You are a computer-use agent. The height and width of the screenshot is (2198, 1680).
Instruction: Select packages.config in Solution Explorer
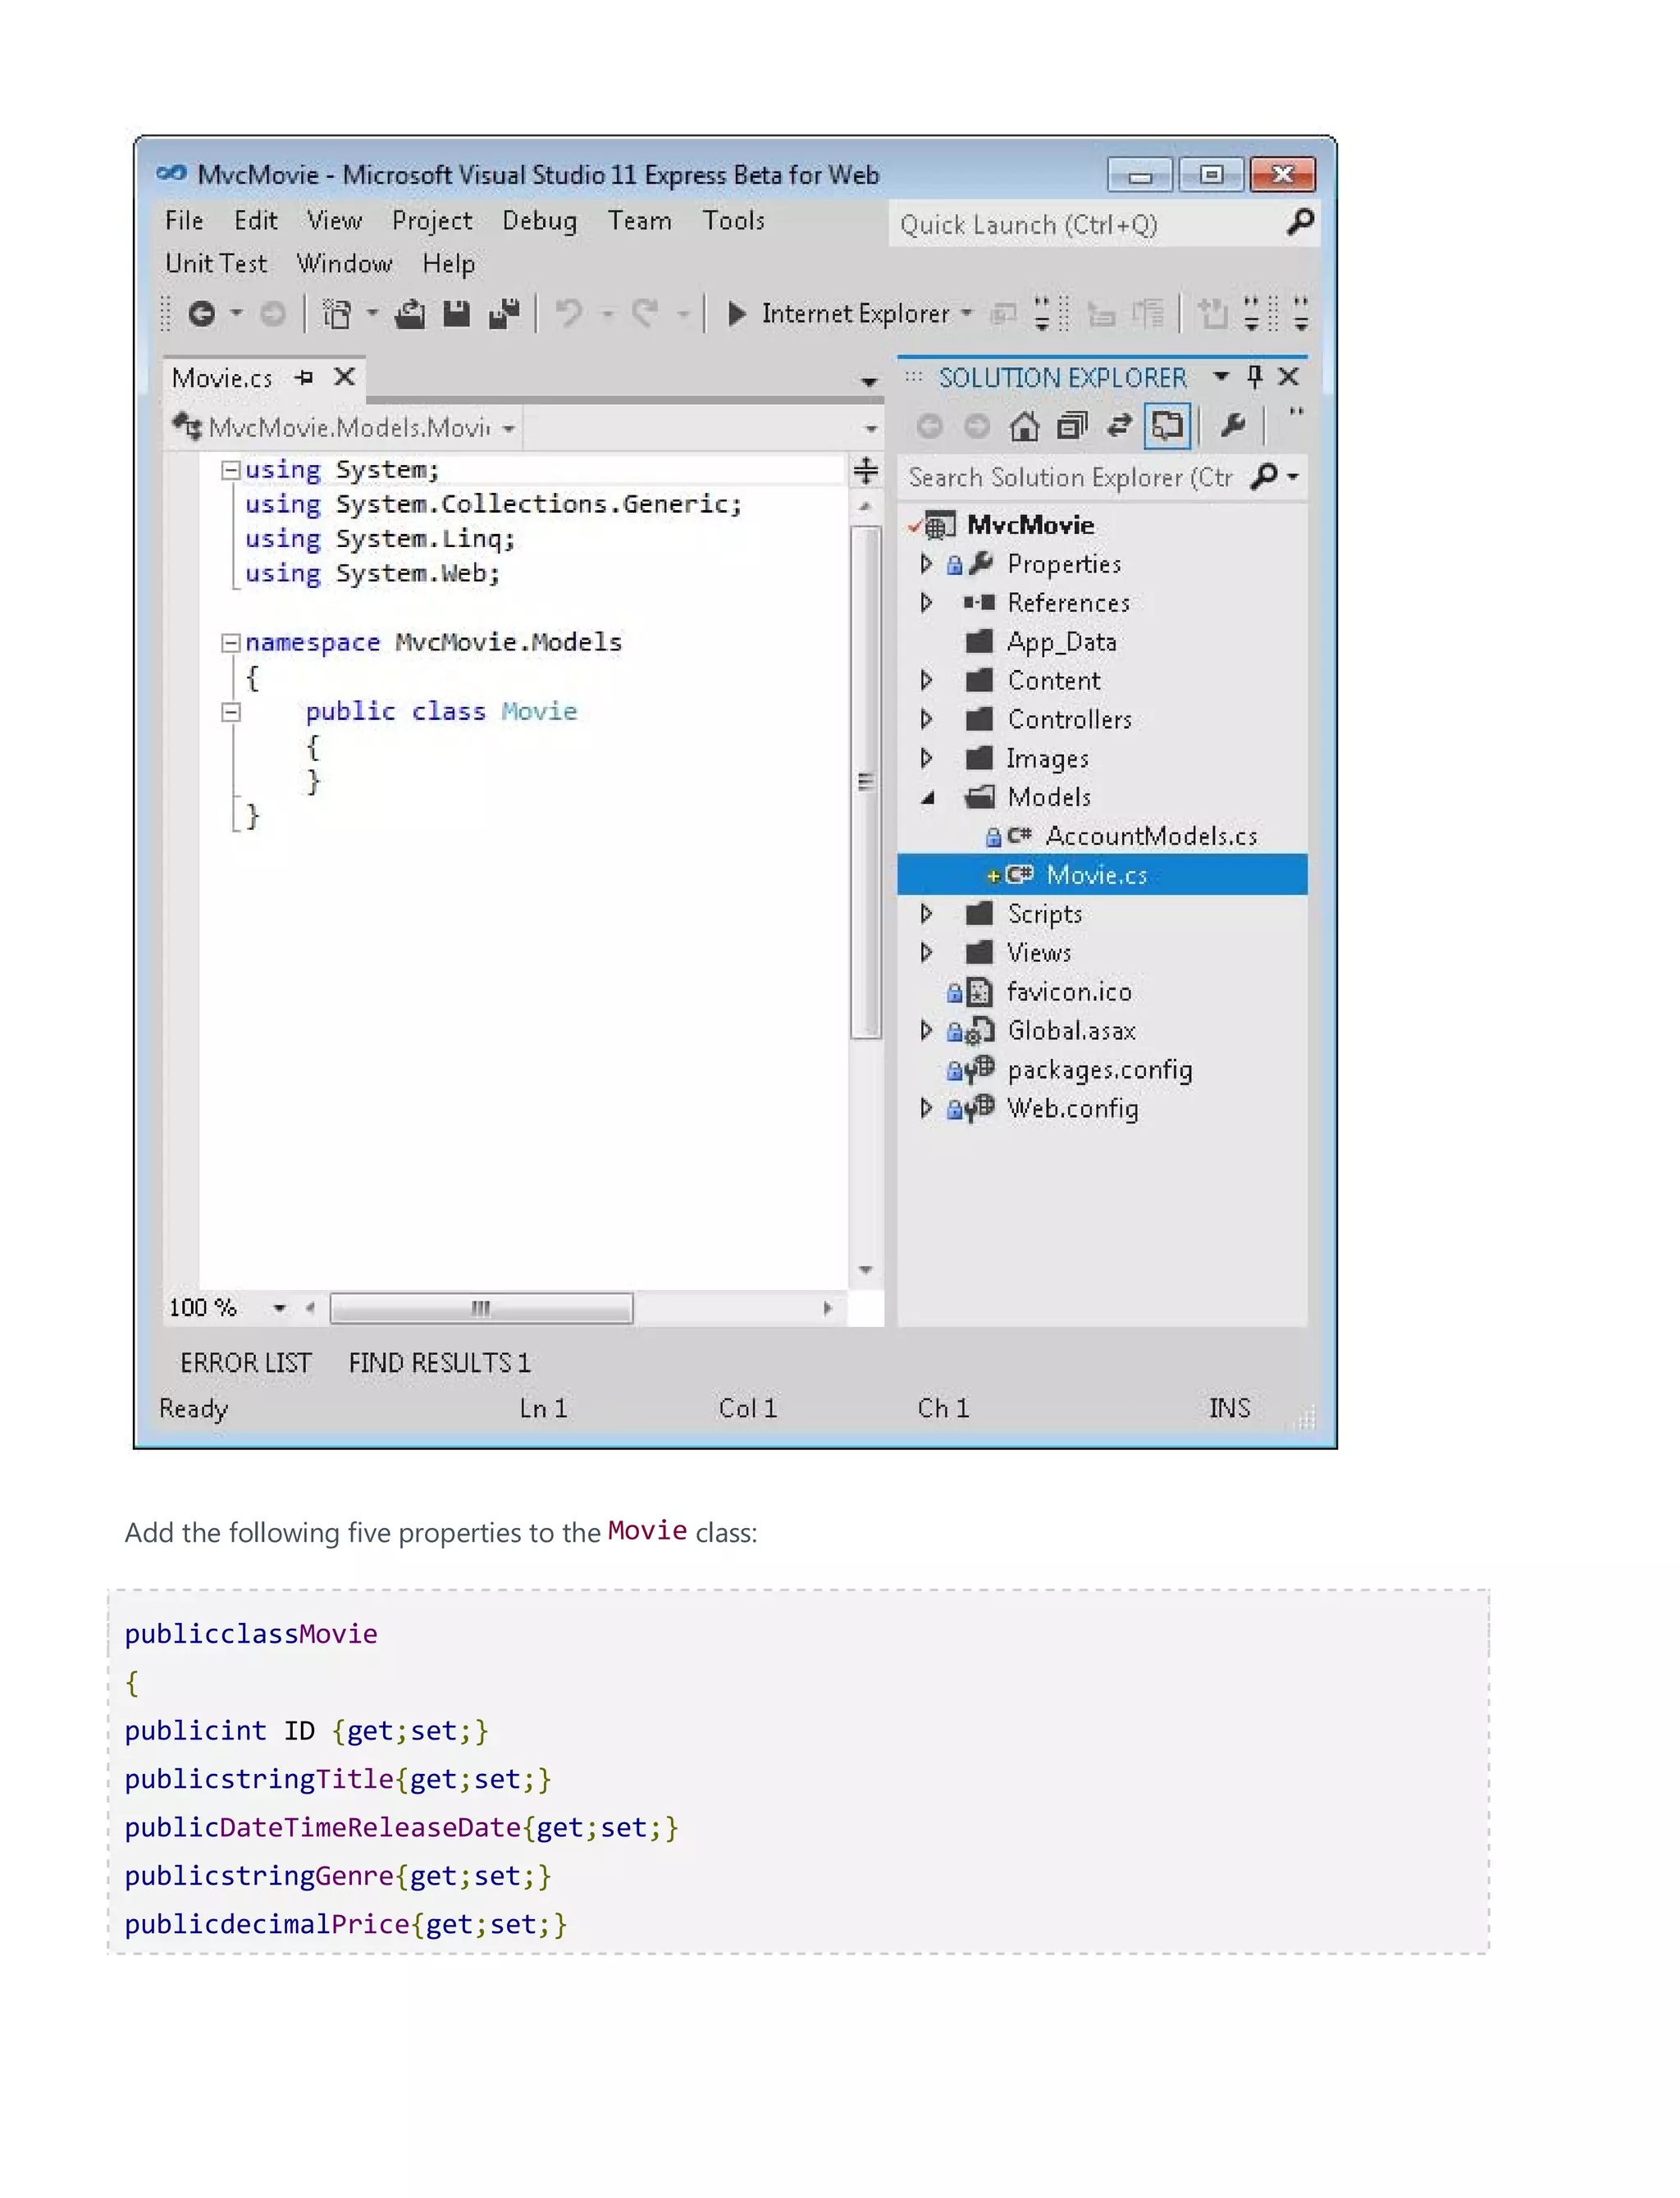click(x=1100, y=1069)
